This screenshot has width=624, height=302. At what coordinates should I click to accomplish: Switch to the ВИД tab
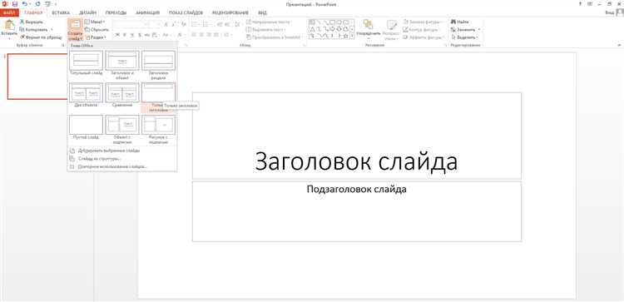click(x=262, y=12)
